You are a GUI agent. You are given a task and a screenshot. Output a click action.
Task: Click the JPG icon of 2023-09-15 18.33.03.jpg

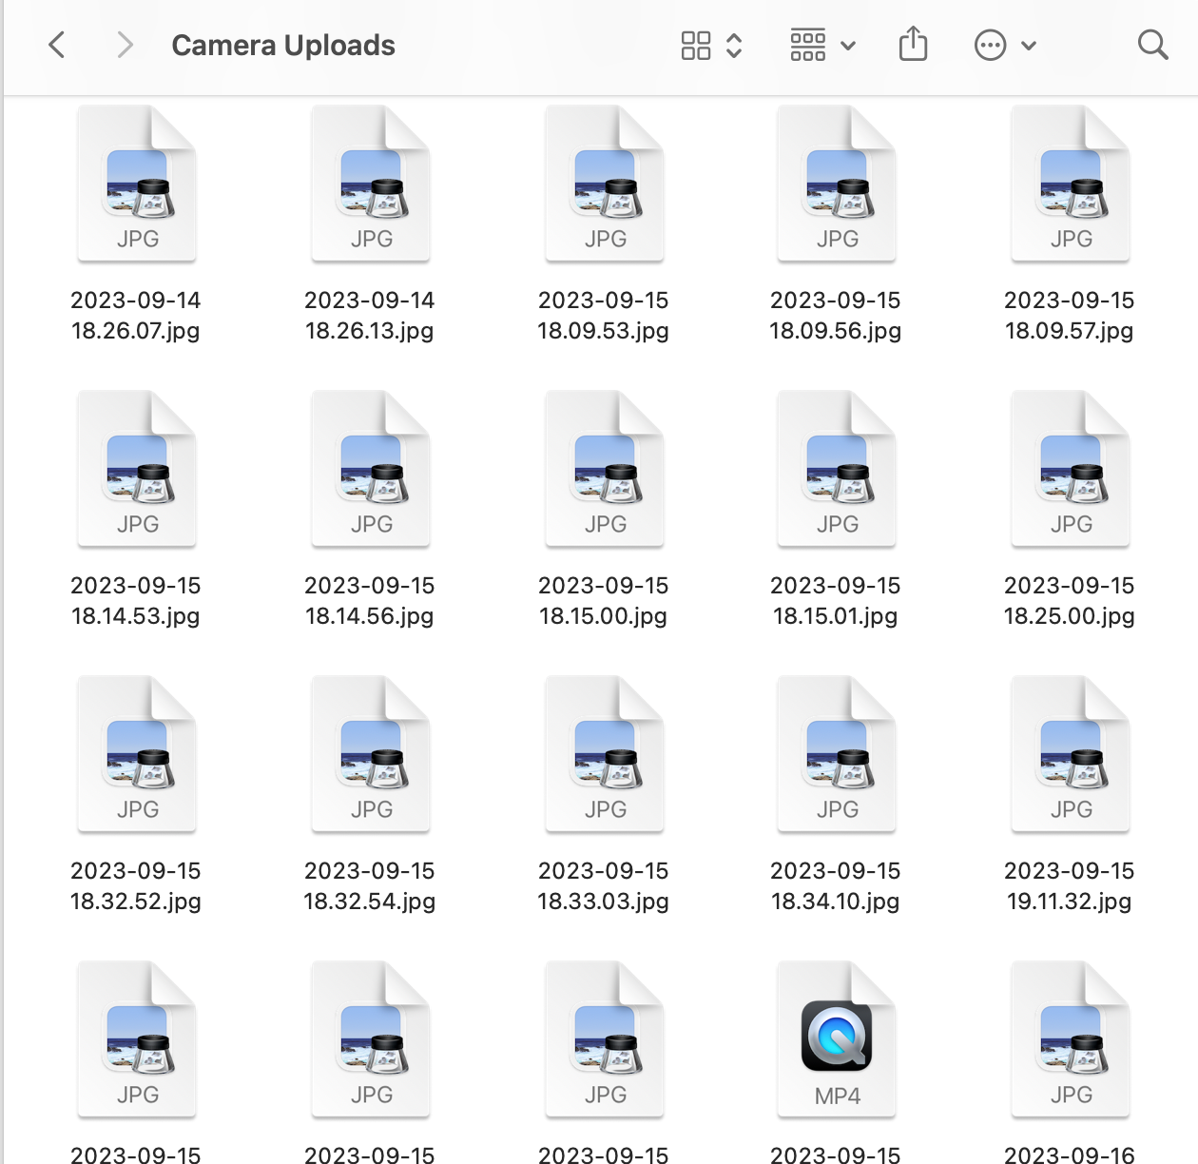(x=604, y=753)
